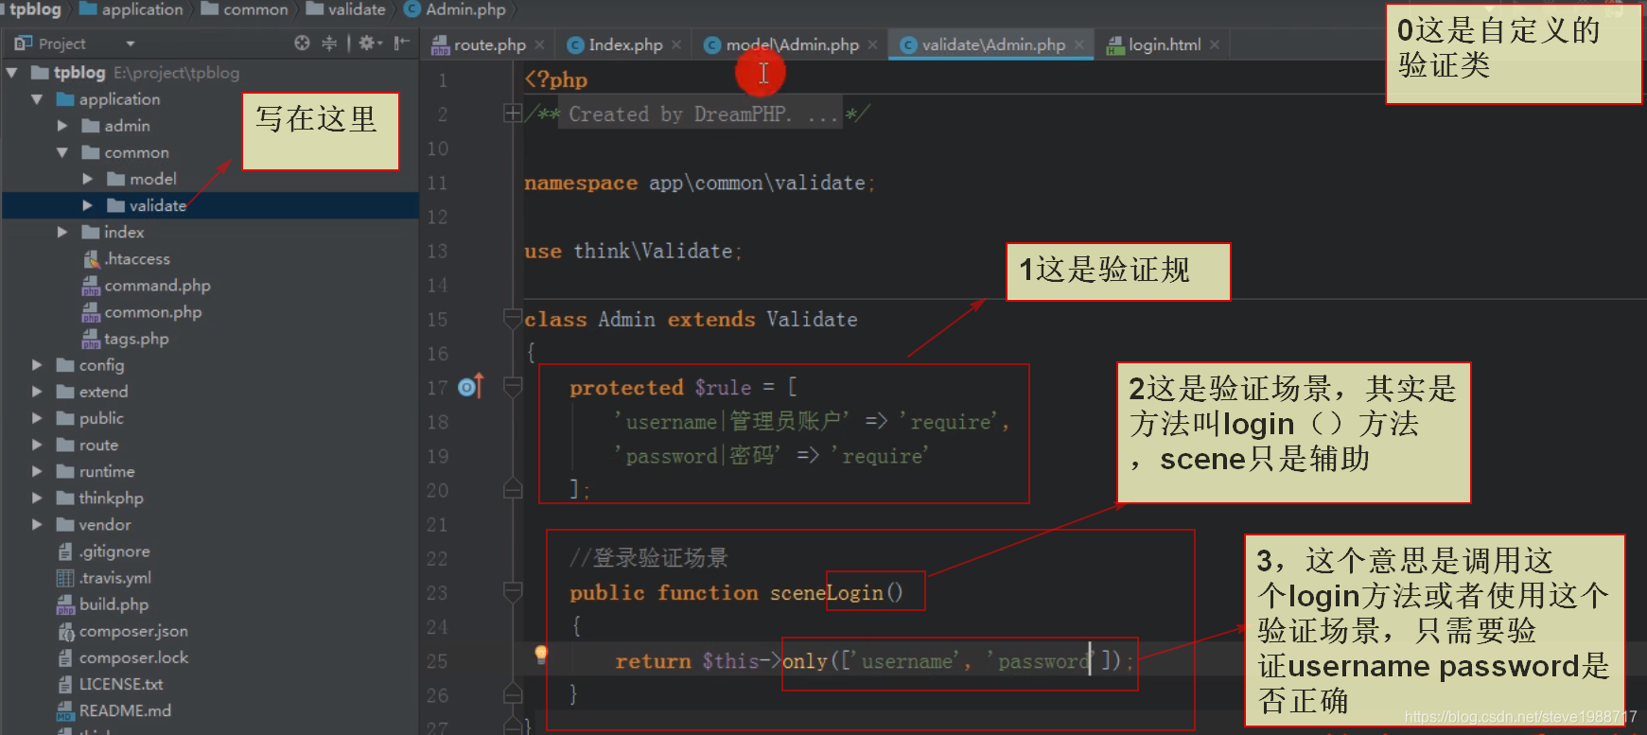Expand the route folder
Viewport: 1647px width, 735px height.
(38, 445)
